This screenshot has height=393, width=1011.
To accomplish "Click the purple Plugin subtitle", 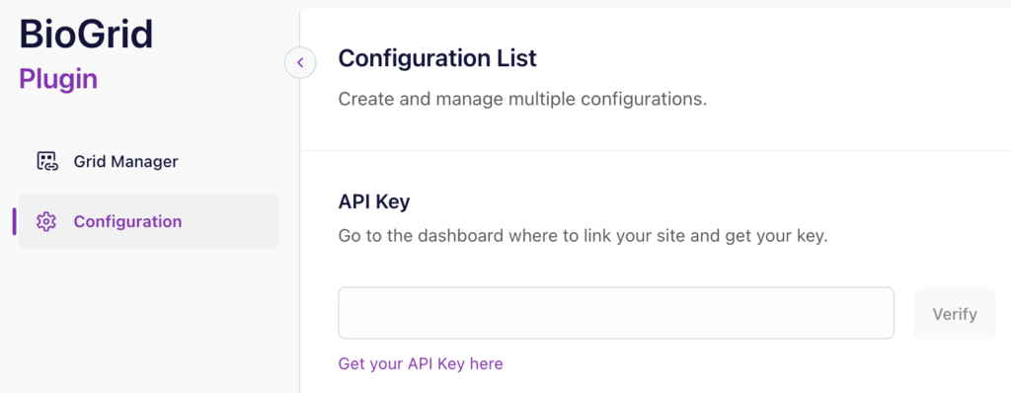I will [58, 79].
